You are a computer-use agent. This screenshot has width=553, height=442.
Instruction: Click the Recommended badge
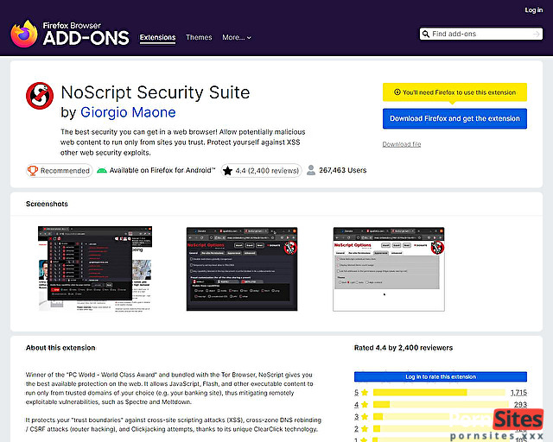coord(60,171)
